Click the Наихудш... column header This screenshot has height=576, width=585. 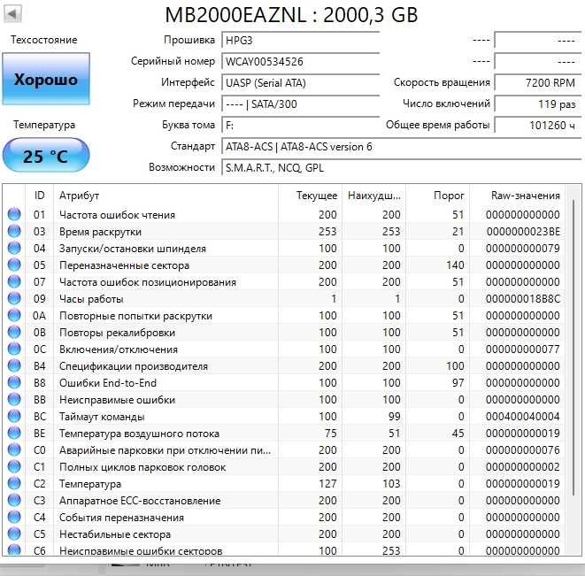373,196
